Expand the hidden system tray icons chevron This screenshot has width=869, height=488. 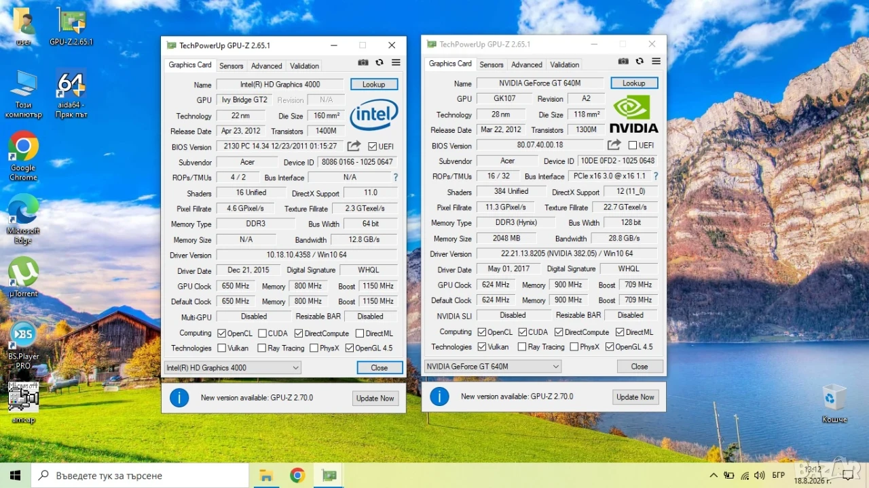714,475
